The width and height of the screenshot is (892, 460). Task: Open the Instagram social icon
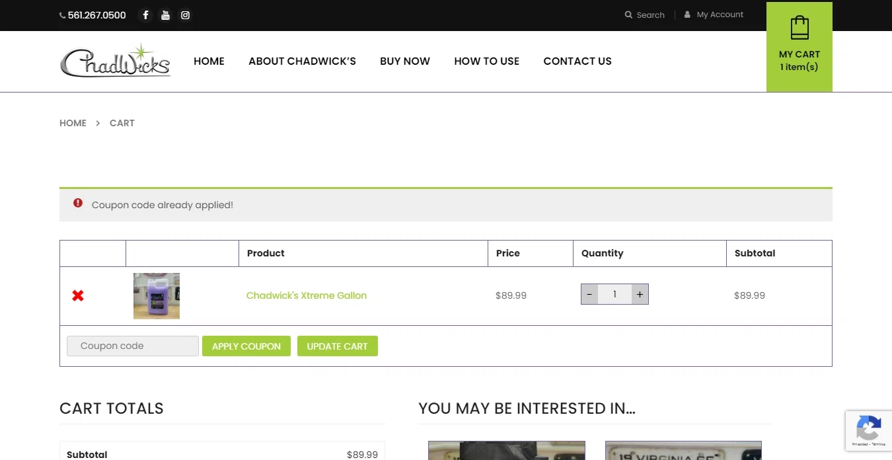point(186,15)
